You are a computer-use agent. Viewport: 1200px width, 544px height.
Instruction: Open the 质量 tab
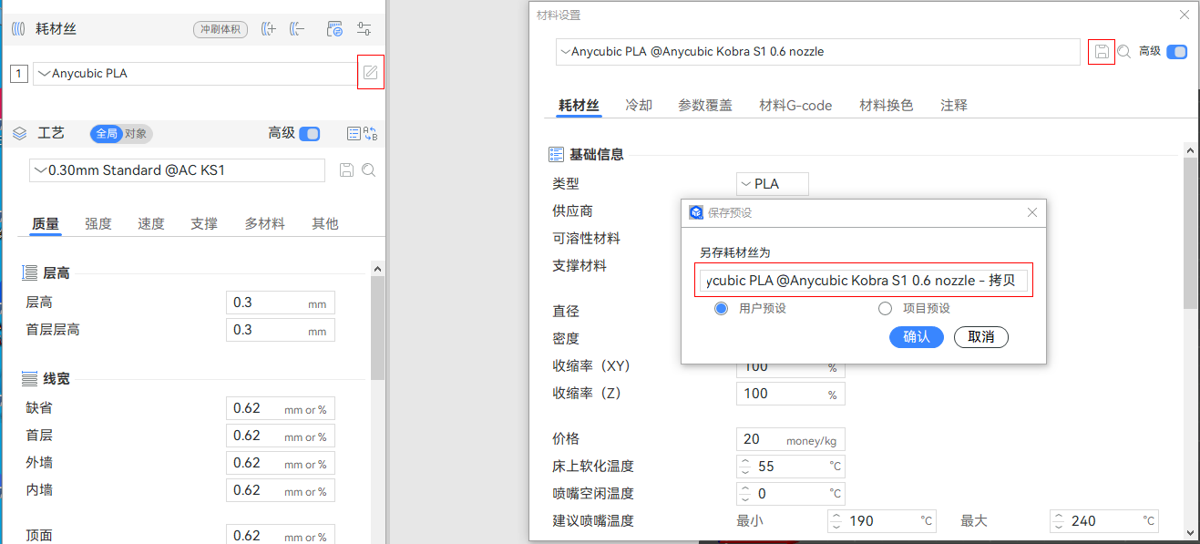pos(46,224)
